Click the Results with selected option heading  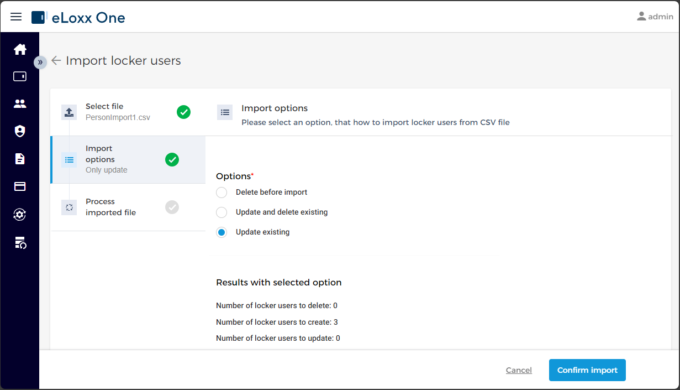pyautogui.click(x=279, y=283)
